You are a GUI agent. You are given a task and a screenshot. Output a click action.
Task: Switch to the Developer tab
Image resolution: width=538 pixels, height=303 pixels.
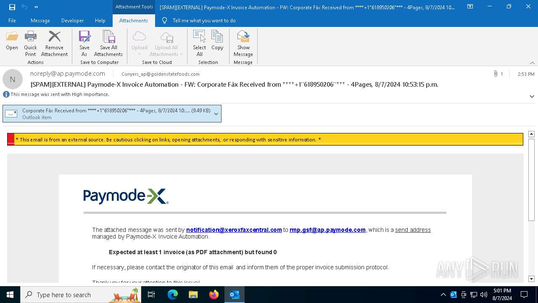point(72,21)
